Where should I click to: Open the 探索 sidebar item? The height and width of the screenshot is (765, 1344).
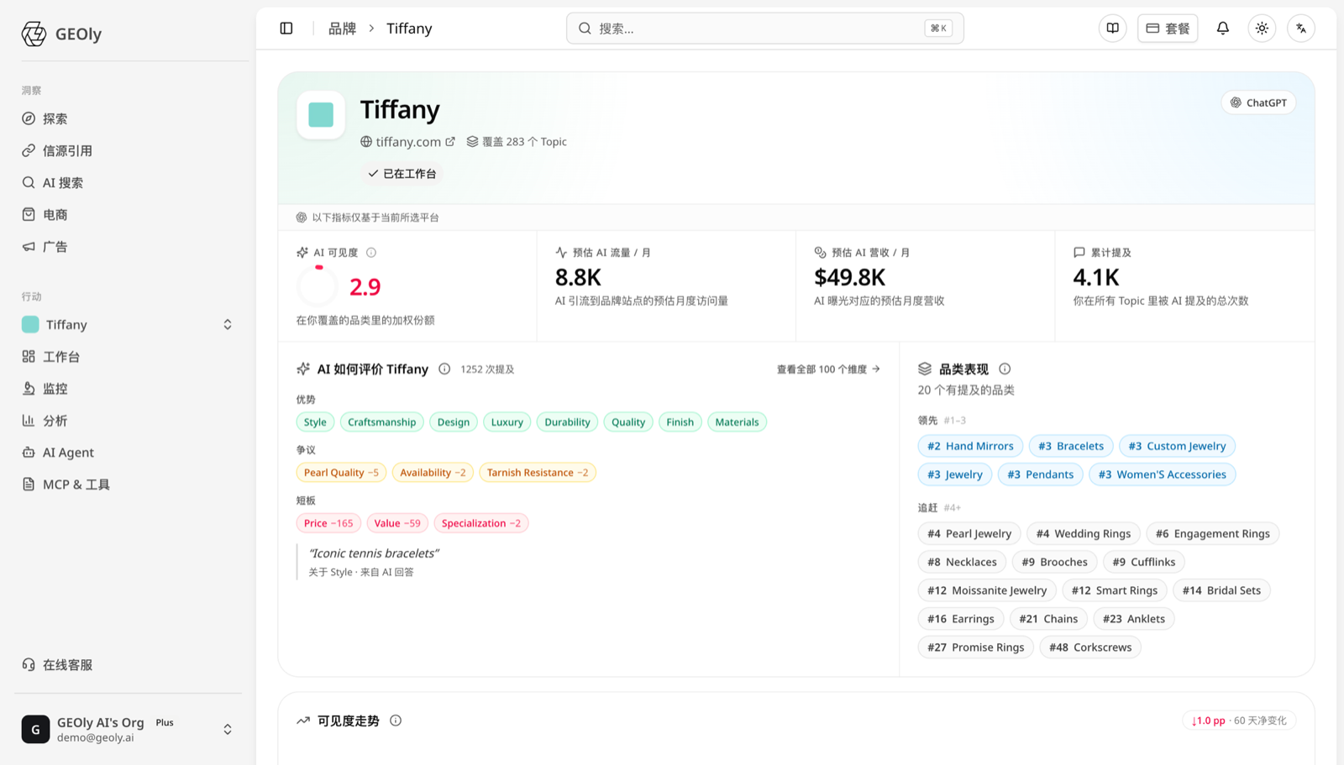coord(128,119)
